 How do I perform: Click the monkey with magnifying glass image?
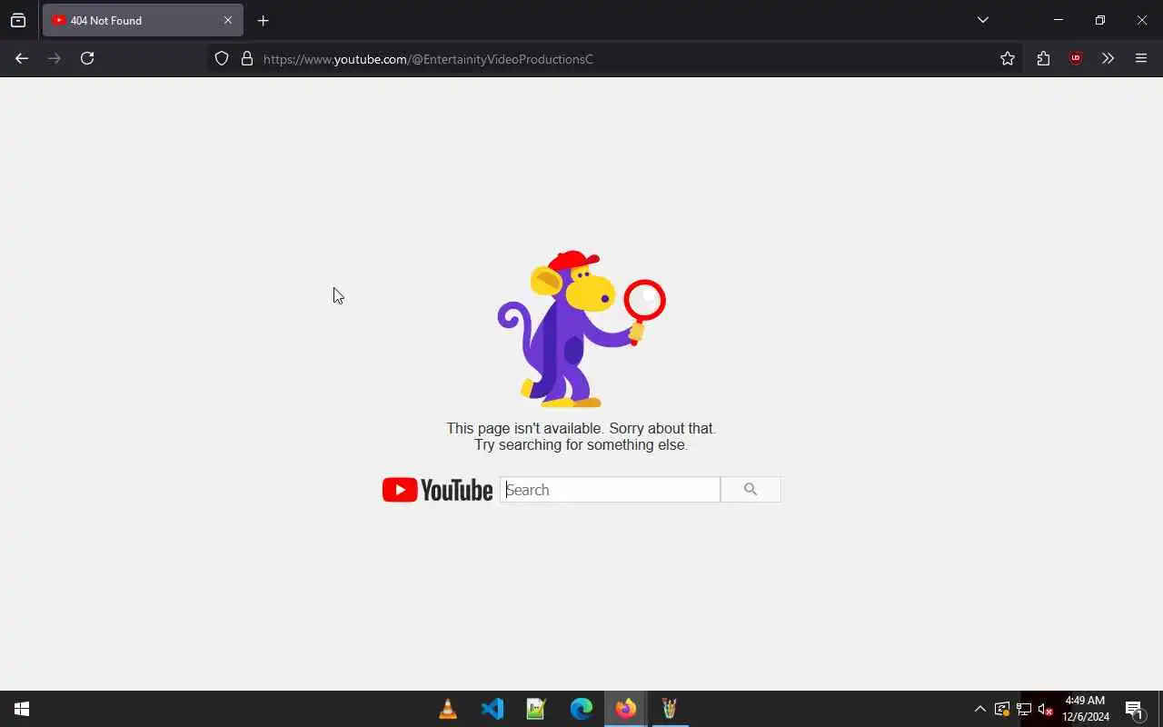(x=581, y=329)
